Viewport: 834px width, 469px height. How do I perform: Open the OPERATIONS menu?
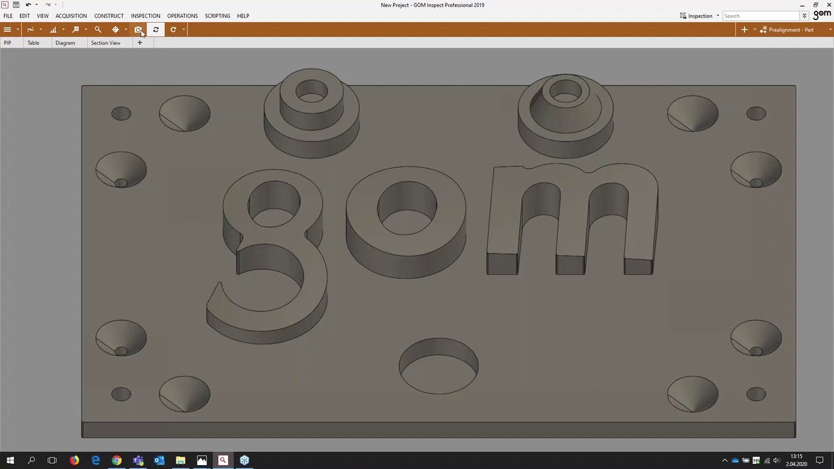[x=182, y=16]
